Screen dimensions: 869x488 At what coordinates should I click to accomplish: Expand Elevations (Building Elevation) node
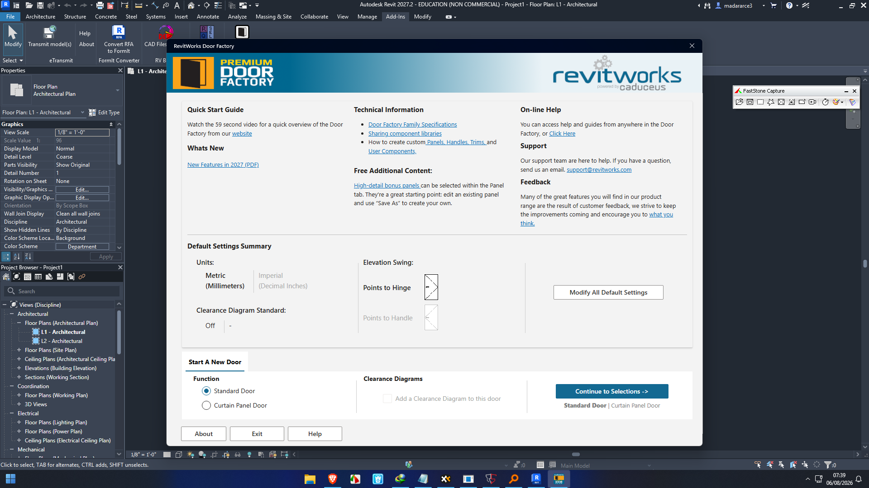pos(19,368)
